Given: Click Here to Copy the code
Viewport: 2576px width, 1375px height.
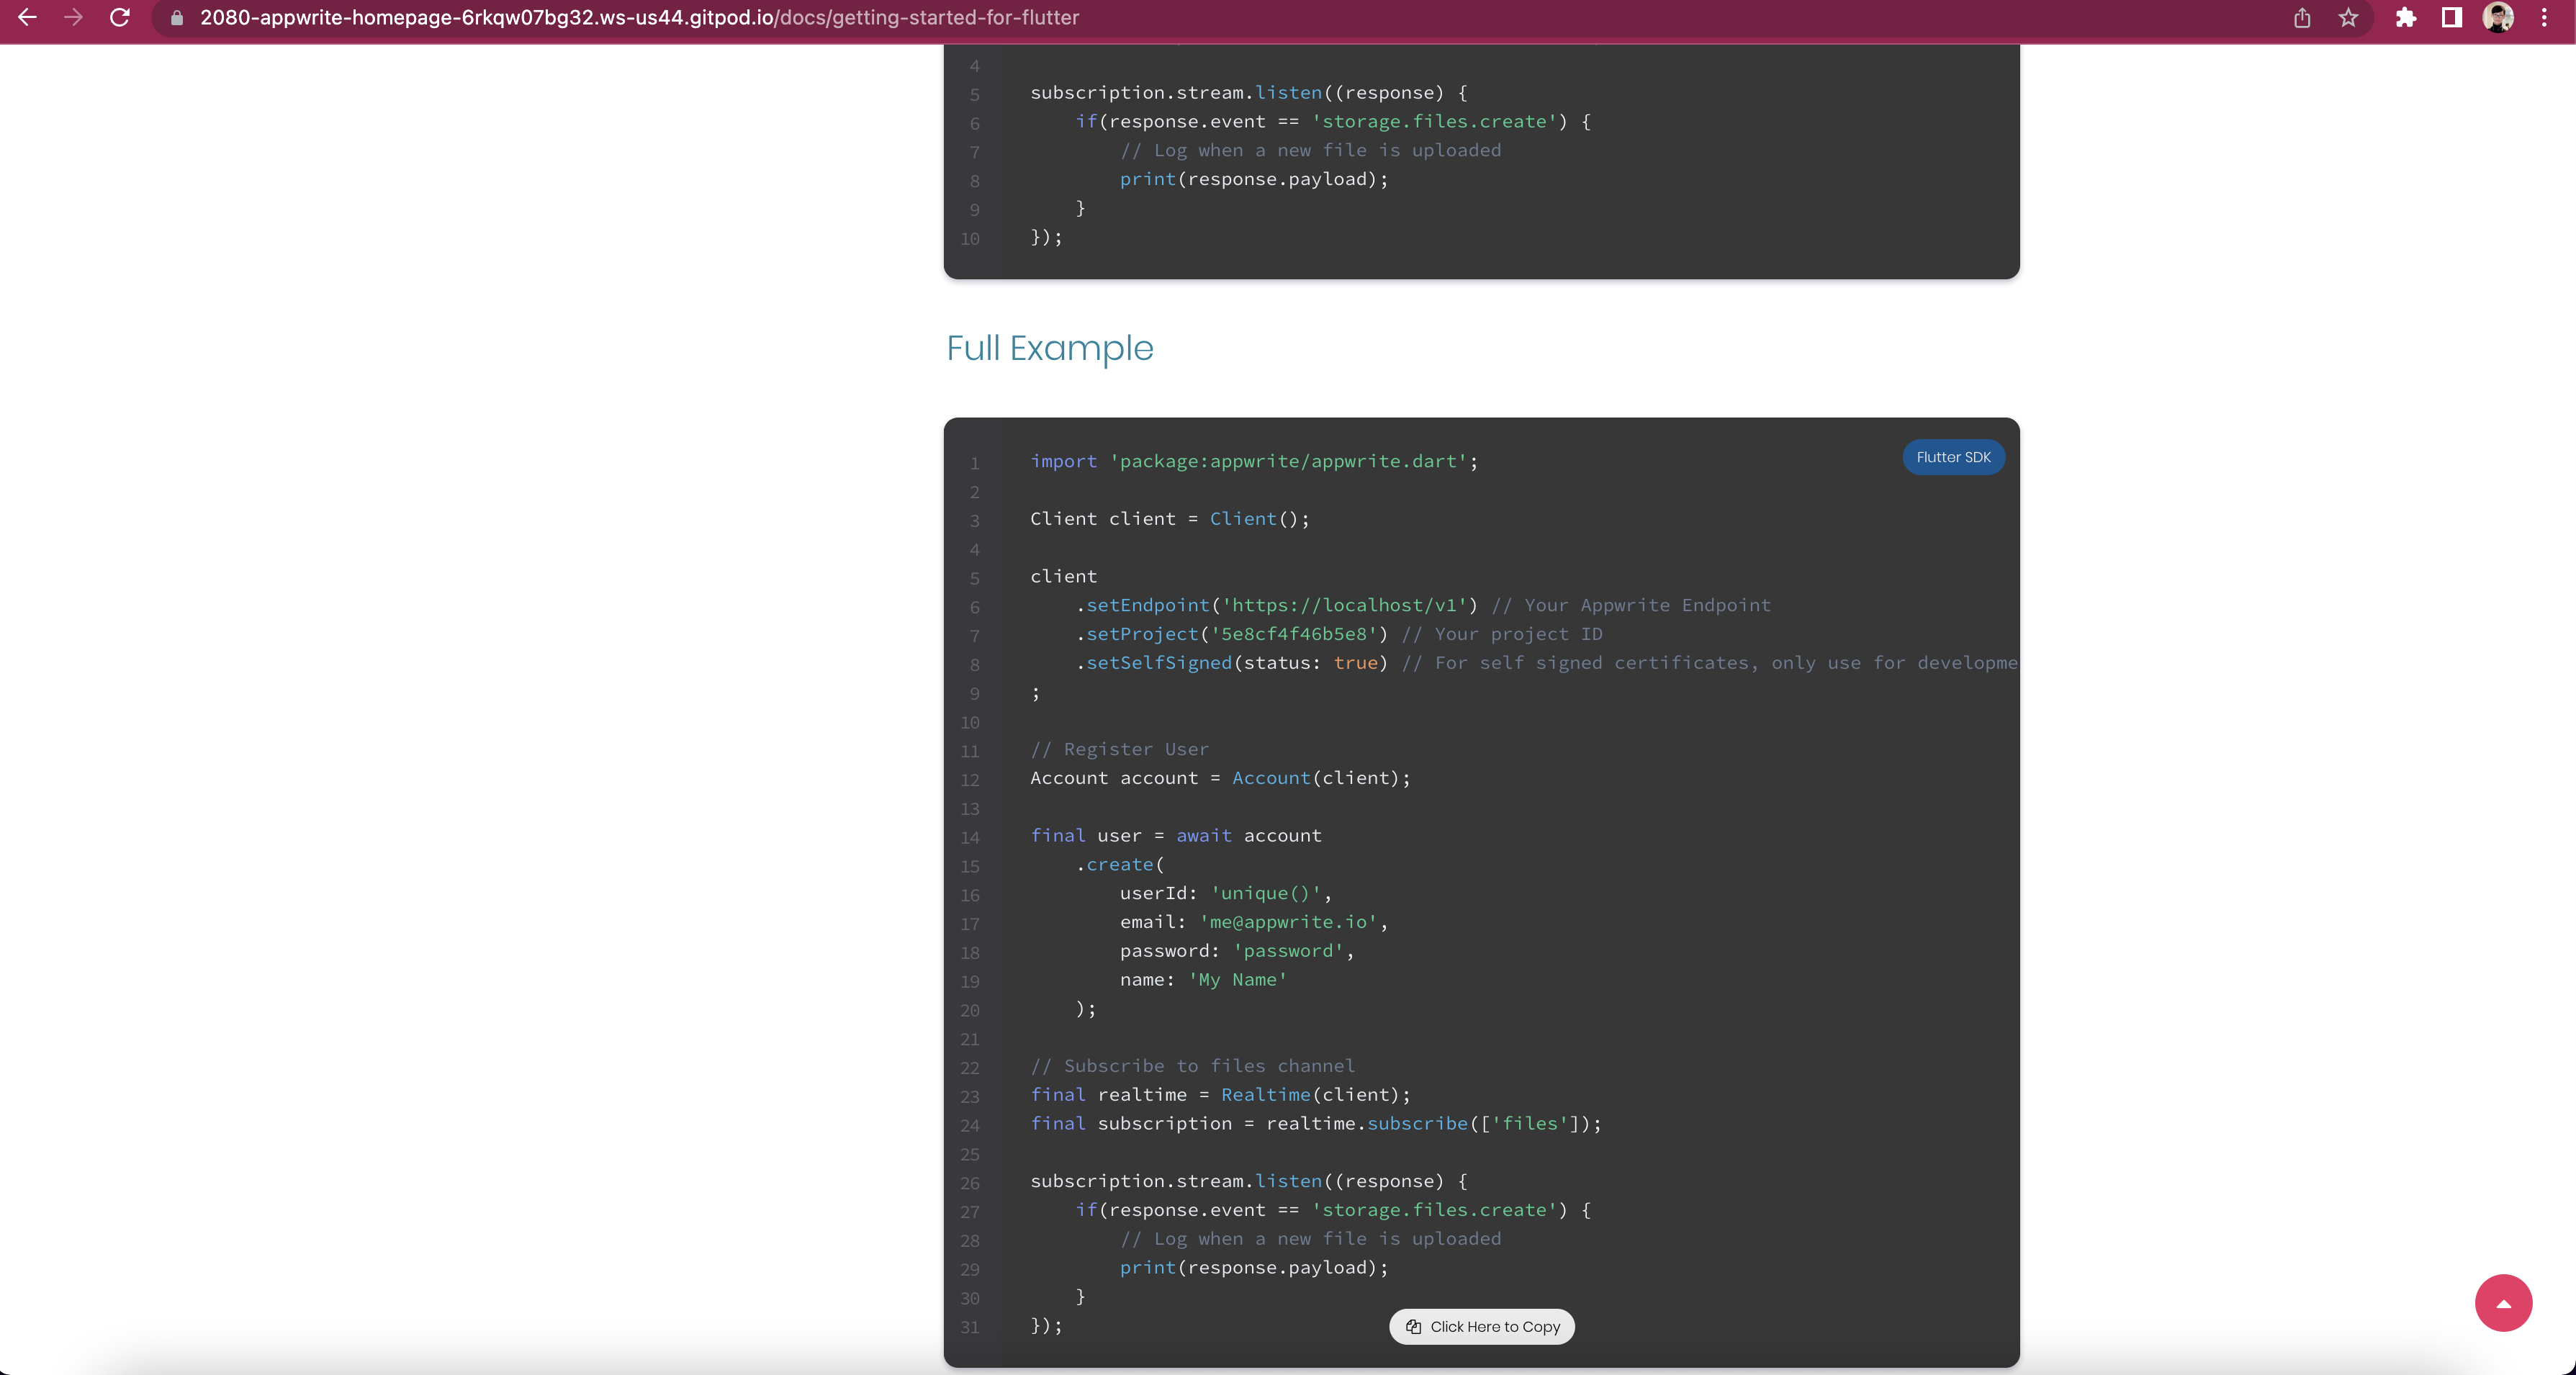Looking at the screenshot, I should tap(1482, 1327).
